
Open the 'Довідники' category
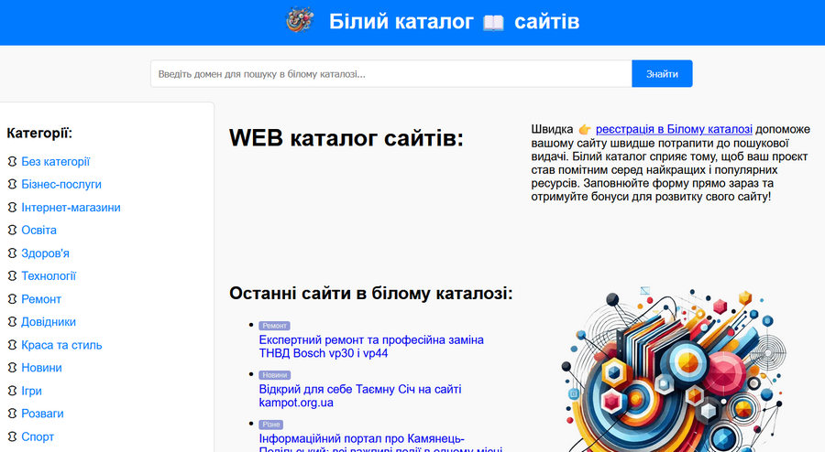[x=49, y=322]
